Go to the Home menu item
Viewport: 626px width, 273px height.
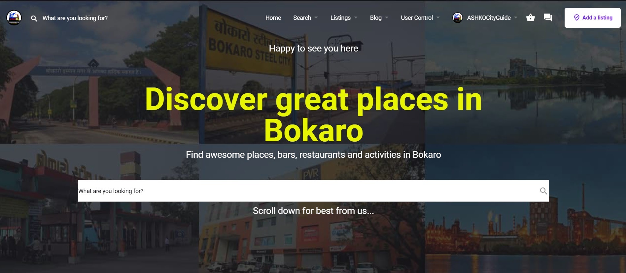[x=273, y=18]
